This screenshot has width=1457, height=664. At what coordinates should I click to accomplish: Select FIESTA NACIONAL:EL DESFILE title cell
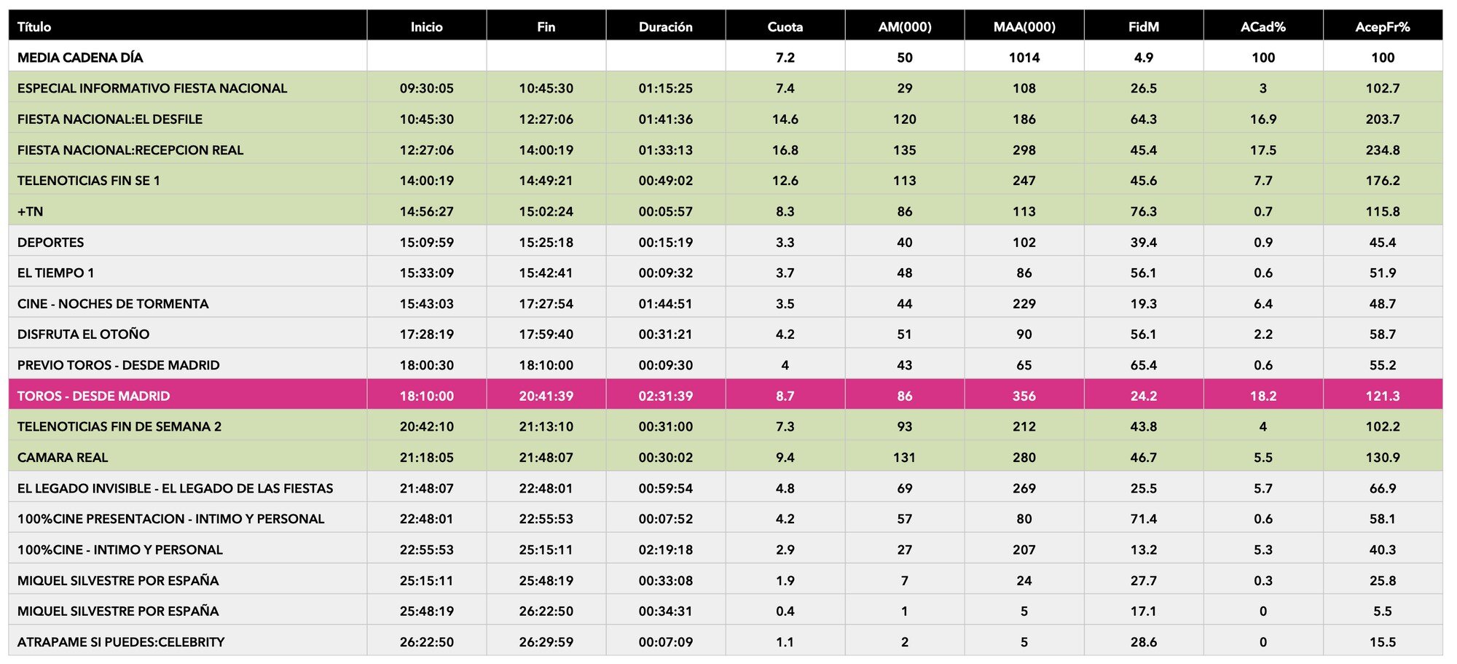coord(110,119)
